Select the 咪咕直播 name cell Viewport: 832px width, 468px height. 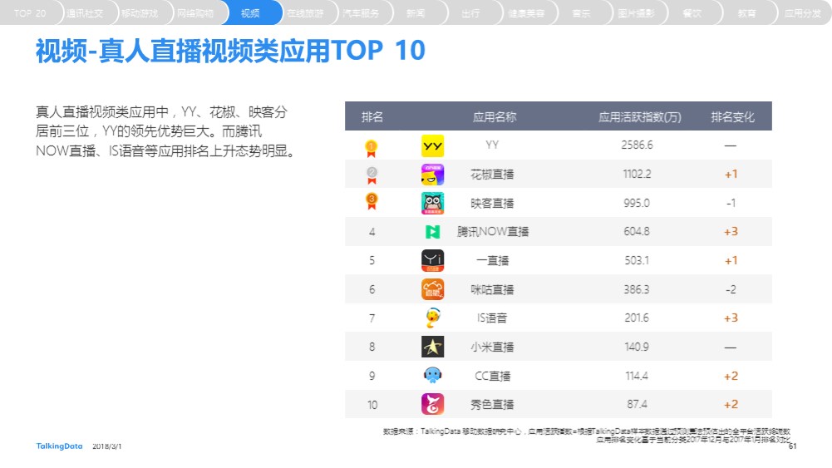tap(492, 289)
